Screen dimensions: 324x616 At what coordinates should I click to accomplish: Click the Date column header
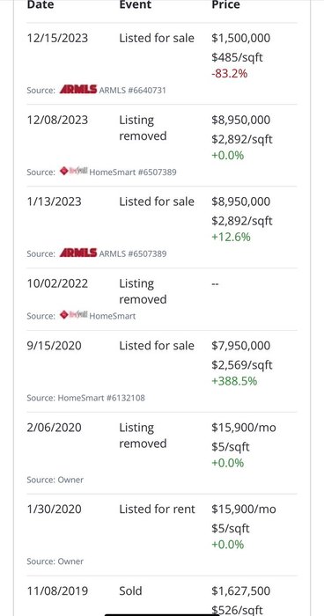tap(40, 4)
